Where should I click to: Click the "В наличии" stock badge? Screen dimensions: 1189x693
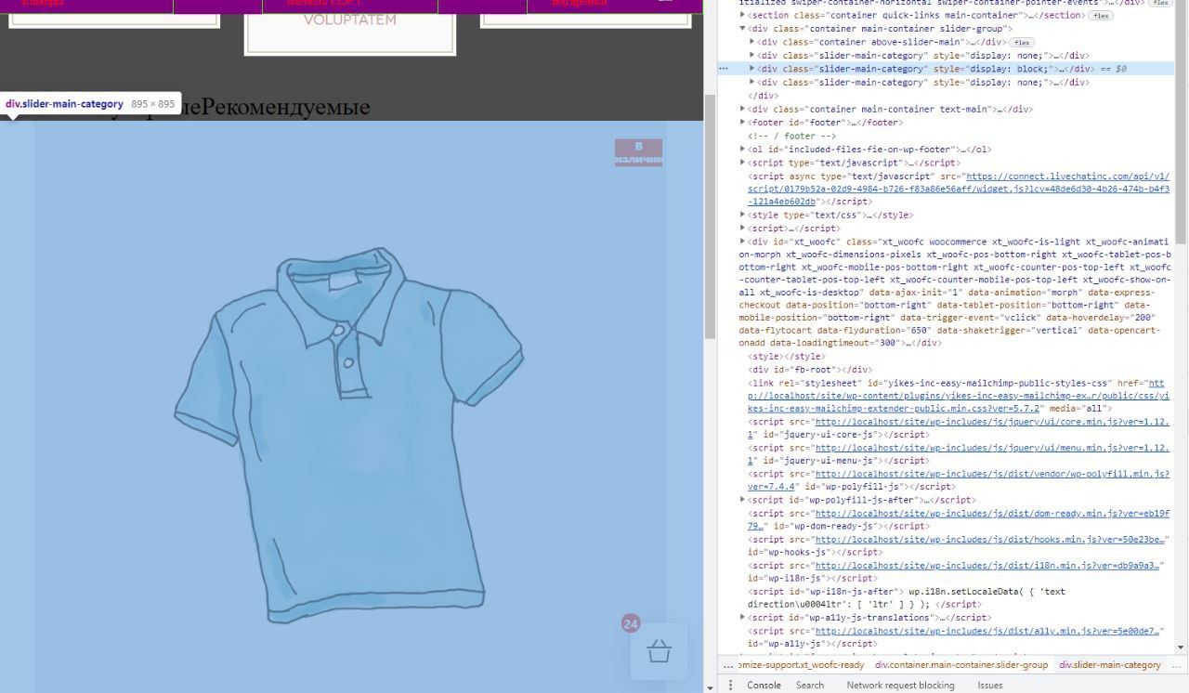[638, 152]
